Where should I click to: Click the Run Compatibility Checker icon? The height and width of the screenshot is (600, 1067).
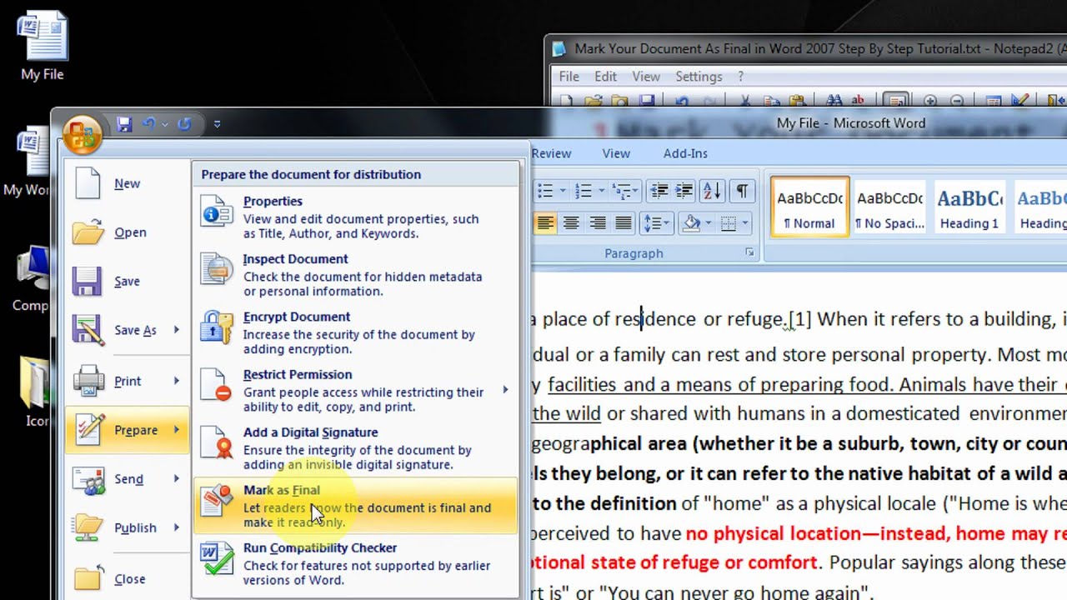(x=217, y=557)
